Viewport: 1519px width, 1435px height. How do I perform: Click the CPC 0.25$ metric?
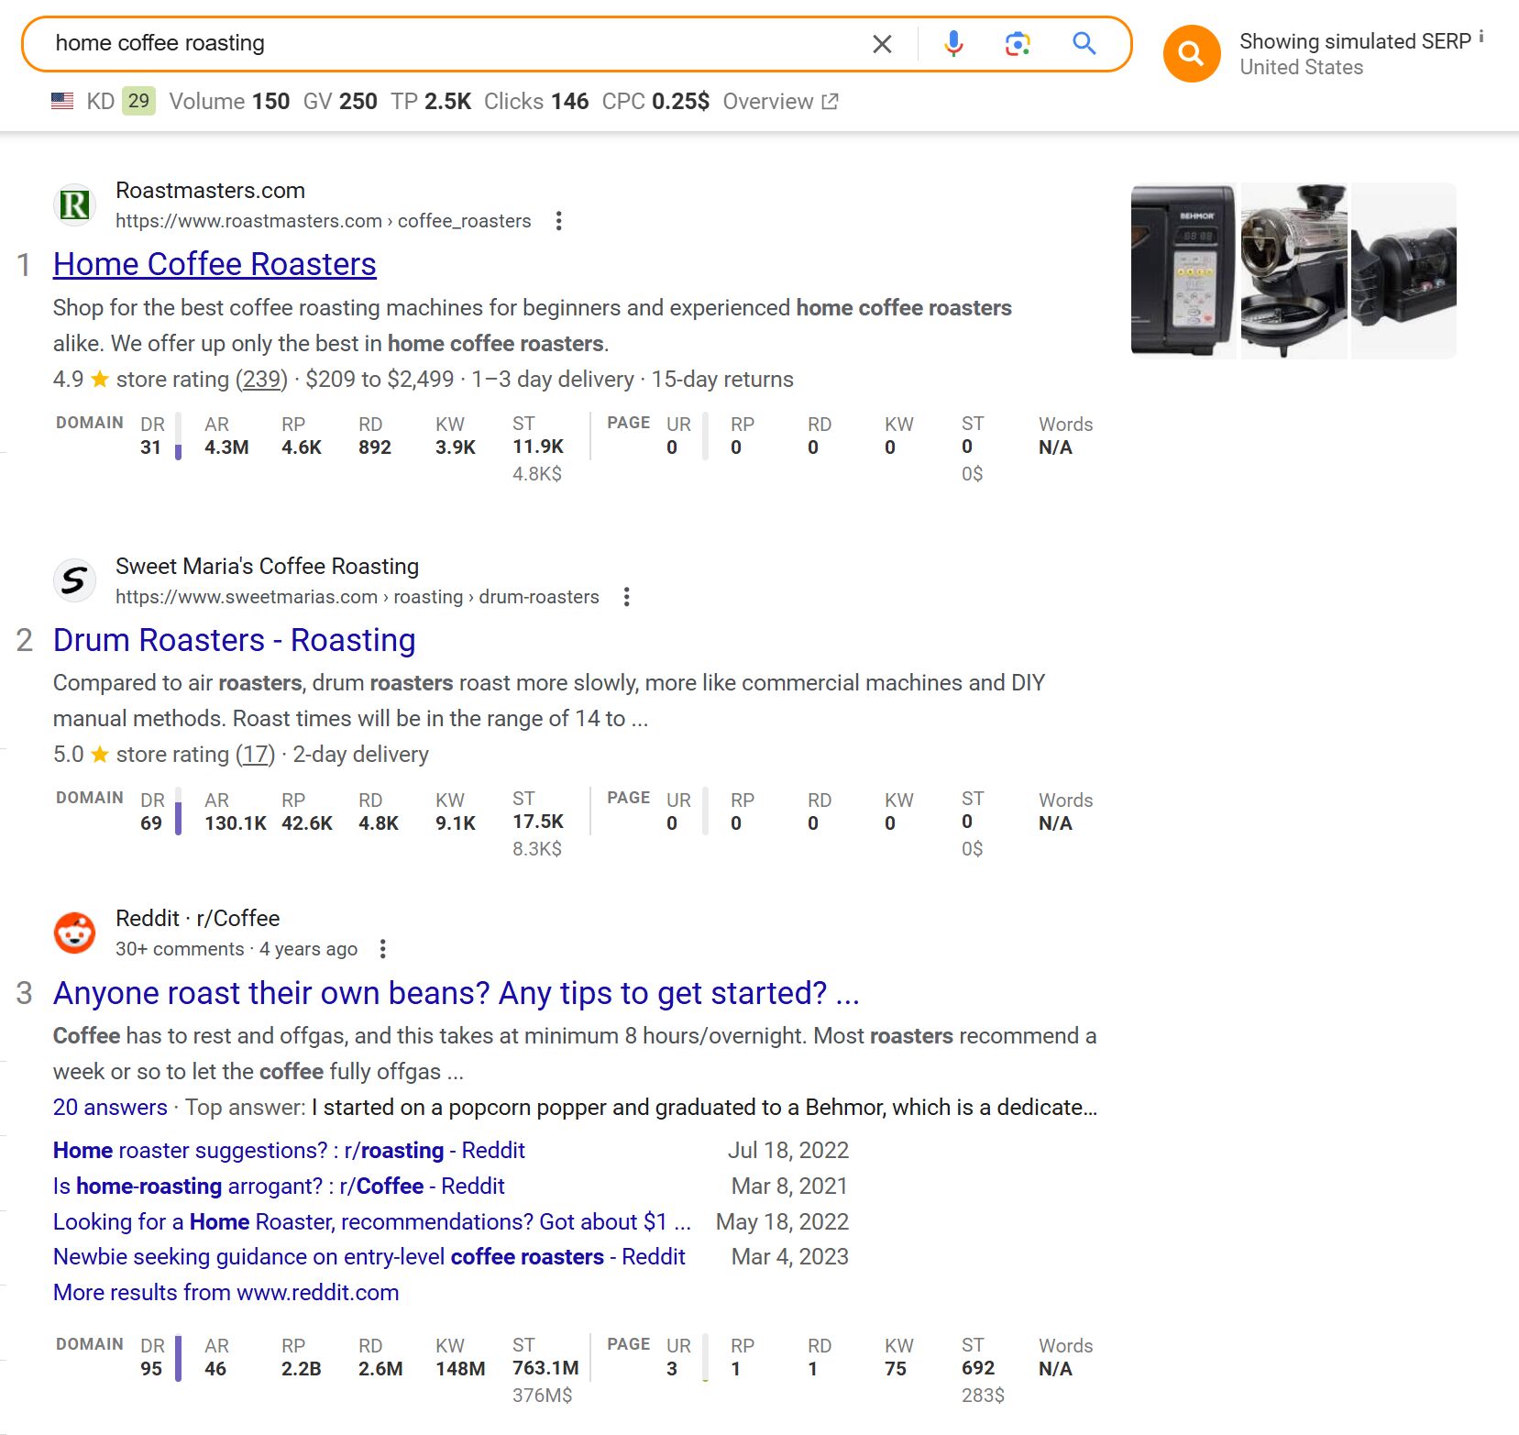coord(655,101)
